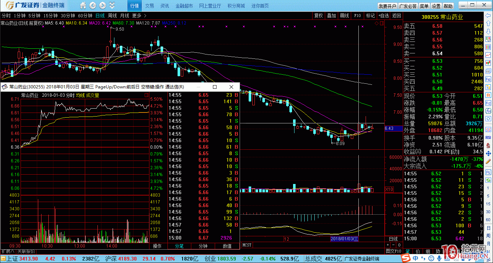Click the MCST indicator label
This screenshot has height=263, width=493.
247,245
